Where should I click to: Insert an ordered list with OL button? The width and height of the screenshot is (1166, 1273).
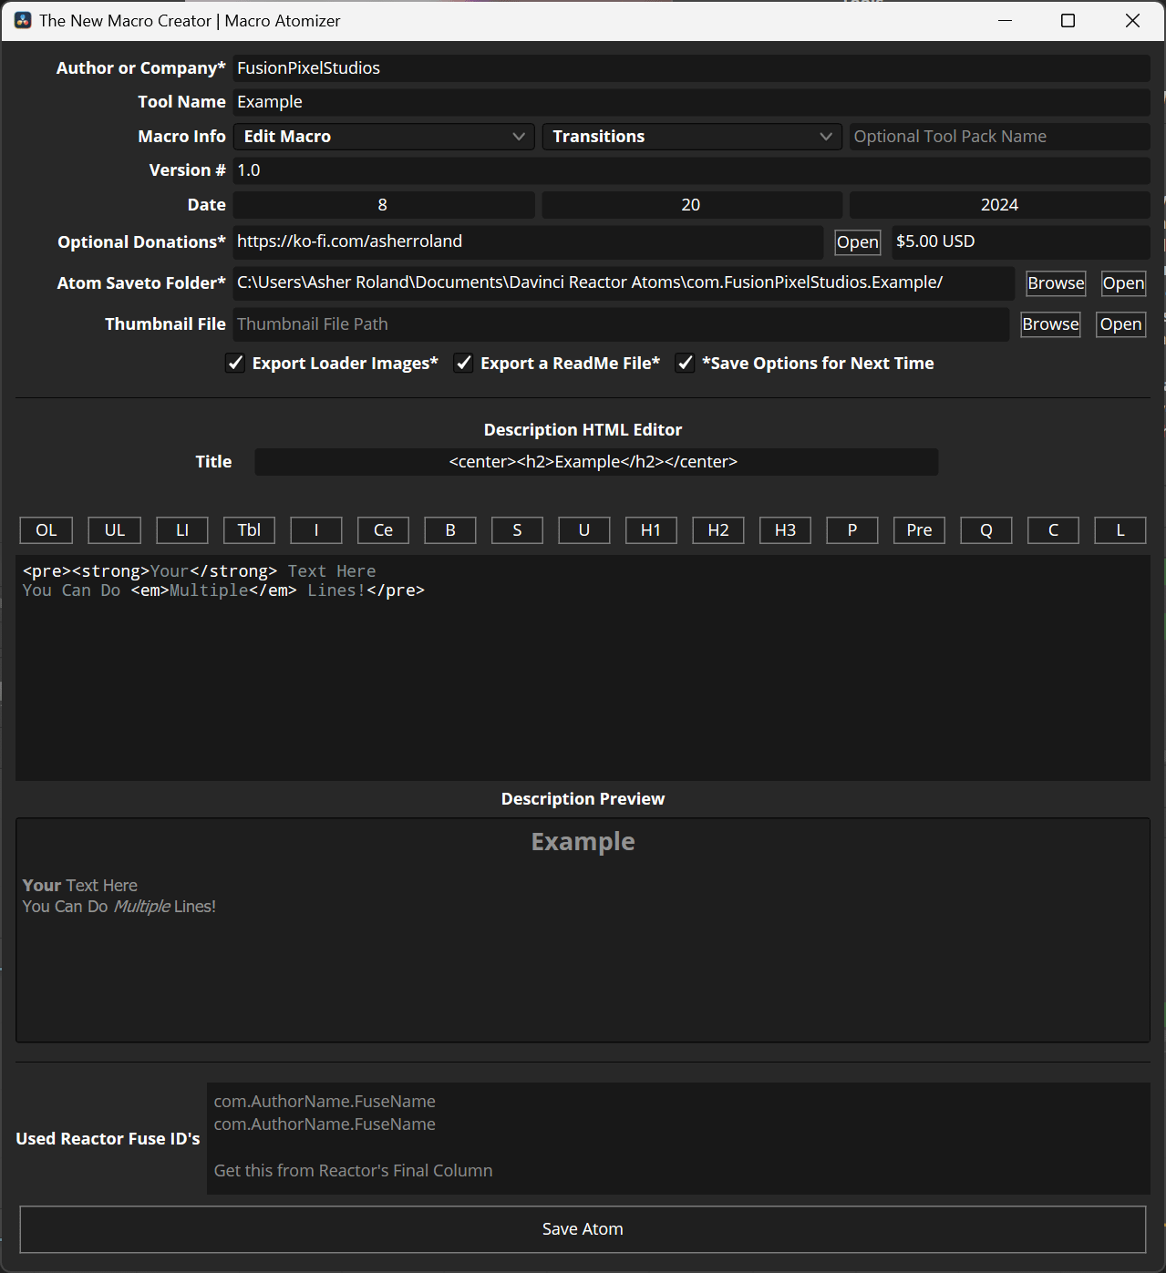pyautogui.click(x=46, y=530)
